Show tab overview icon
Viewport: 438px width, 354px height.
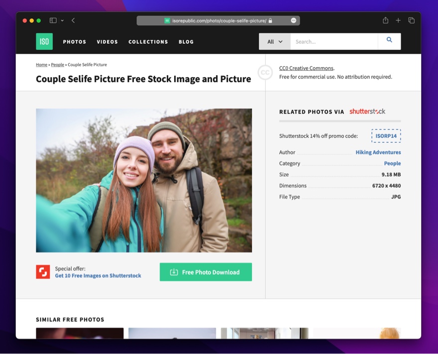(x=411, y=20)
